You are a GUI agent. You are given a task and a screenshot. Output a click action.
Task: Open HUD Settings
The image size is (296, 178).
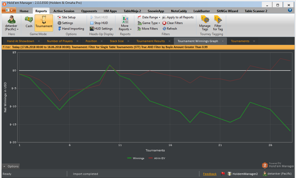(101, 29)
